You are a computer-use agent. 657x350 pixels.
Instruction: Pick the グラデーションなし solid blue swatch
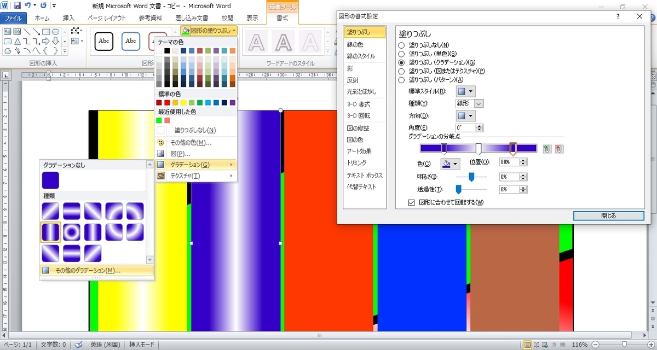pos(50,180)
